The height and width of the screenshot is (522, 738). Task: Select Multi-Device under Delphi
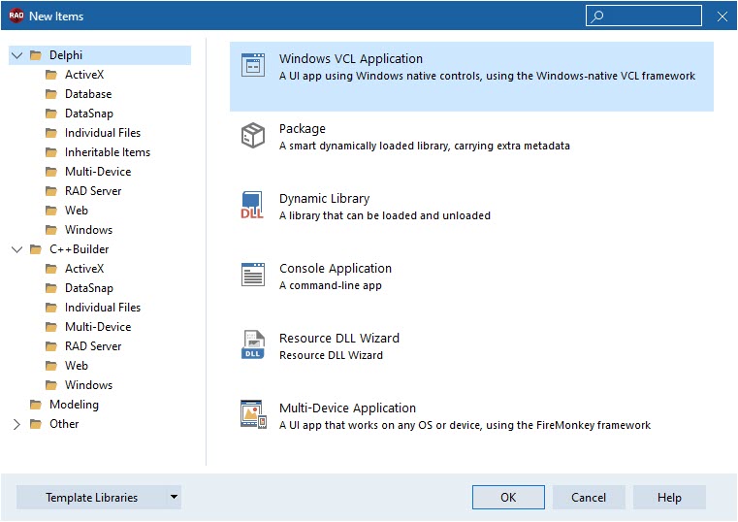(x=98, y=172)
